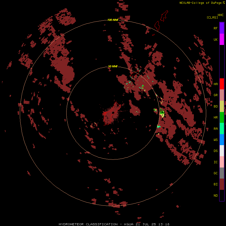This screenshot has width=226, height=226.
Task: Click the brown BI biological swatch
Action: coord(222,184)
